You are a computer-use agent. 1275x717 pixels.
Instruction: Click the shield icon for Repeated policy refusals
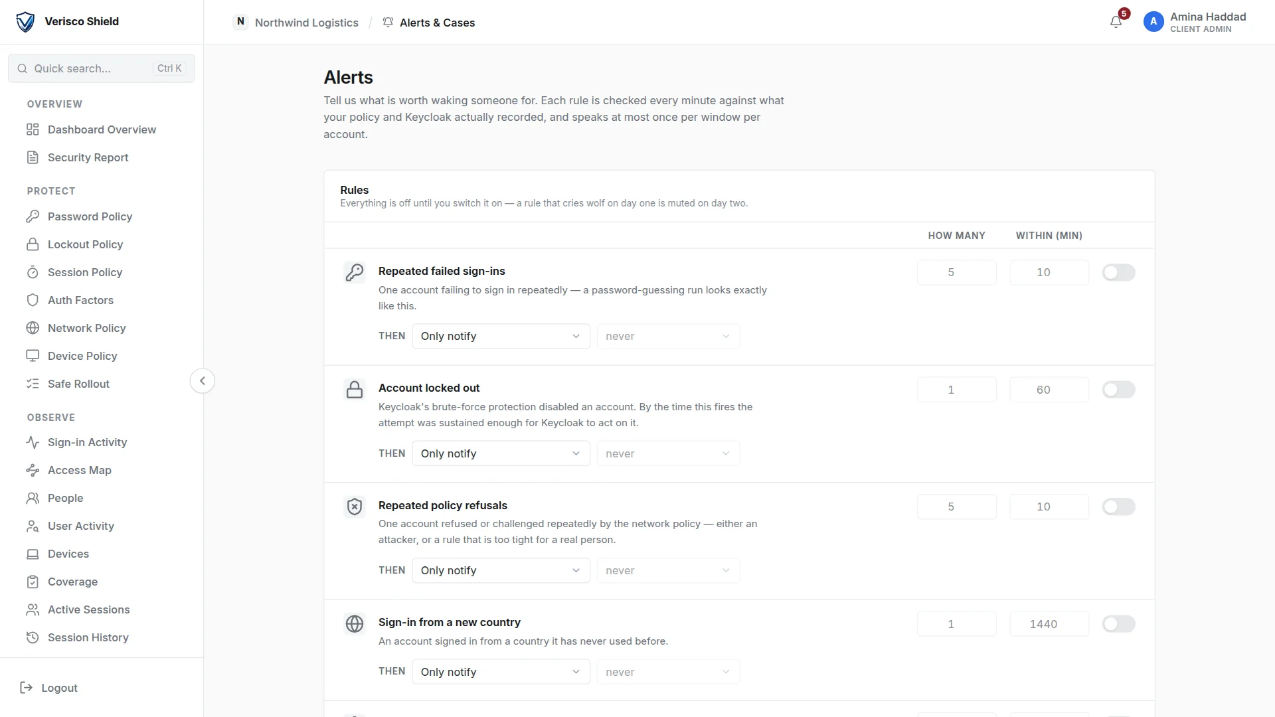coord(355,507)
